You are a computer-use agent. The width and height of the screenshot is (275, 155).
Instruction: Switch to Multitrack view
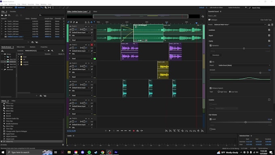point(20,8)
